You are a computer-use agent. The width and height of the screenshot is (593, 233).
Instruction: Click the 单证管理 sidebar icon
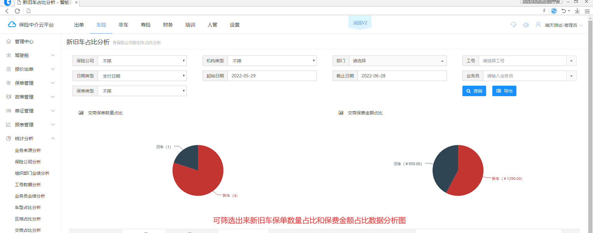(x=9, y=111)
